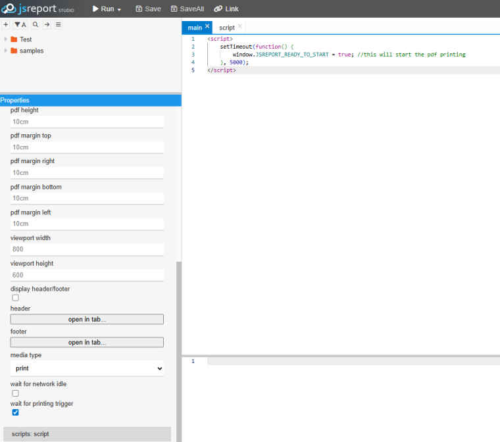Click the pdf margin left input
Viewport: 500px width, 442px height.
point(87,224)
